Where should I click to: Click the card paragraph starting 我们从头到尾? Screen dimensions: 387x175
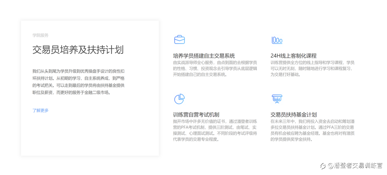[78, 82]
